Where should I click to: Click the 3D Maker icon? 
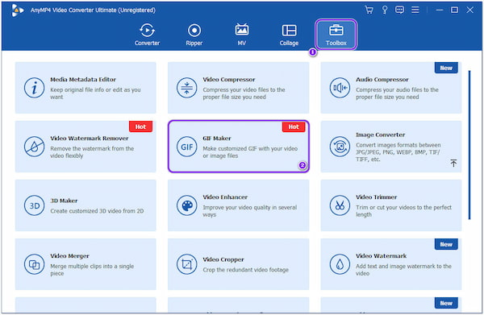pos(34,205)
